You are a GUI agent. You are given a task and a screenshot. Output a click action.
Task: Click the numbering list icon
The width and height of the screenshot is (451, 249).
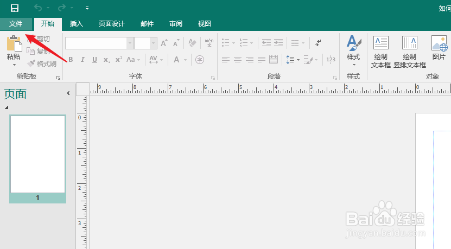pos(244,43)
